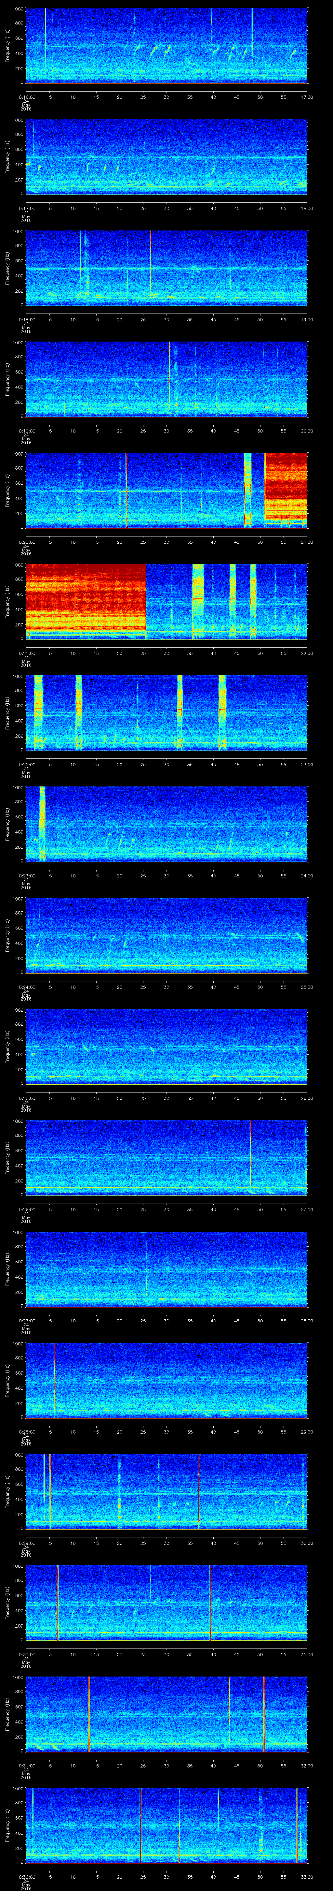Select the 21:00 end time label

[x=307, y=542]
